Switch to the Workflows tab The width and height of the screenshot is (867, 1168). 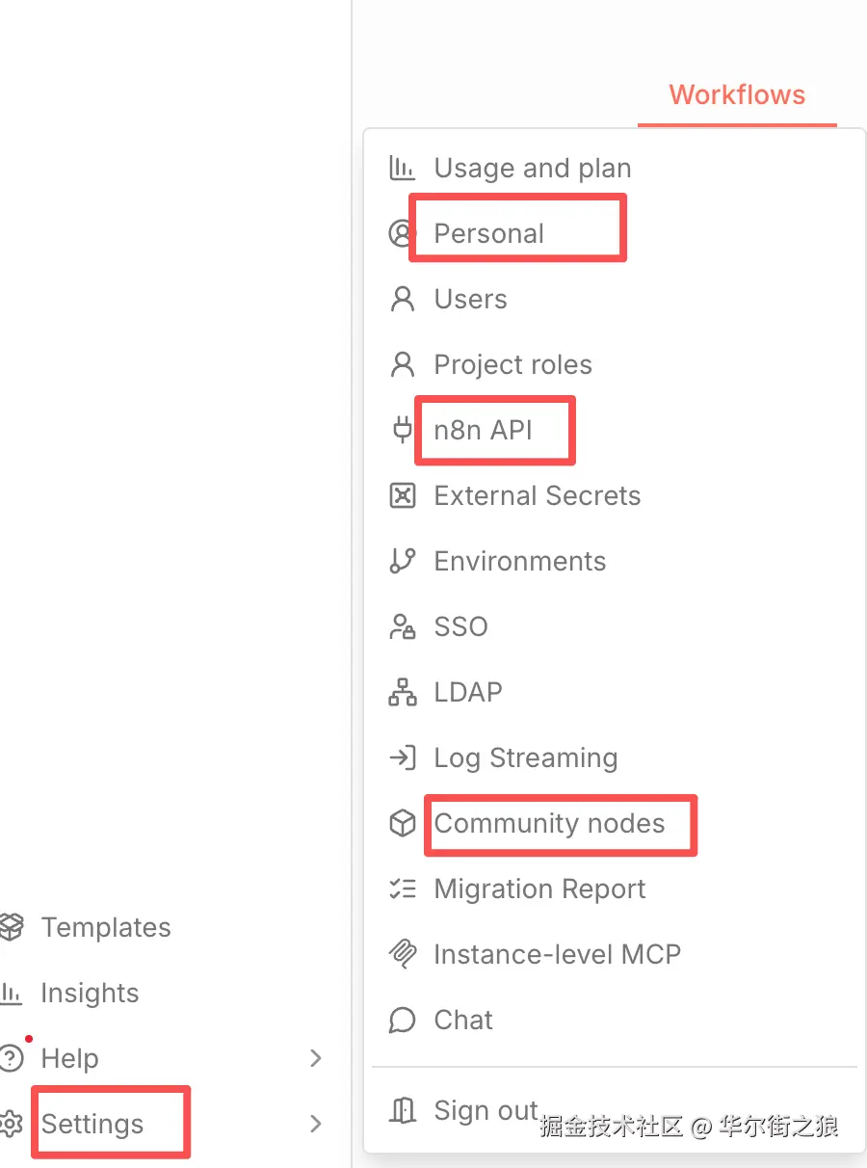pos(737,95)
